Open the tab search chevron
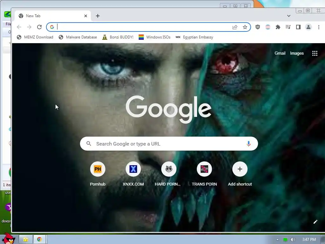 click(289, 16)
